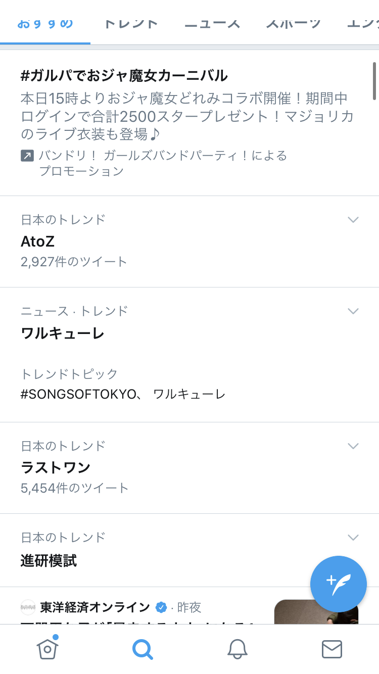Click the 東洋経済オンライン profile avatar

[28, 607]
